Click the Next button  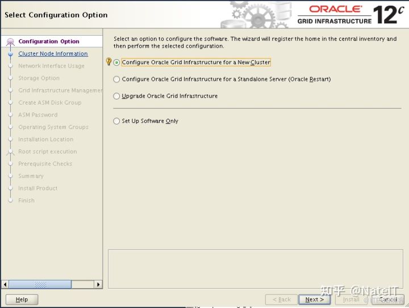[314, 299]
